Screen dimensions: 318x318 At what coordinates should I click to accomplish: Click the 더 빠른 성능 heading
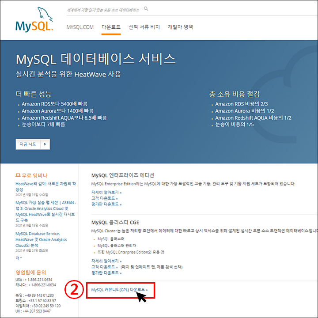(x=34, y=94)
